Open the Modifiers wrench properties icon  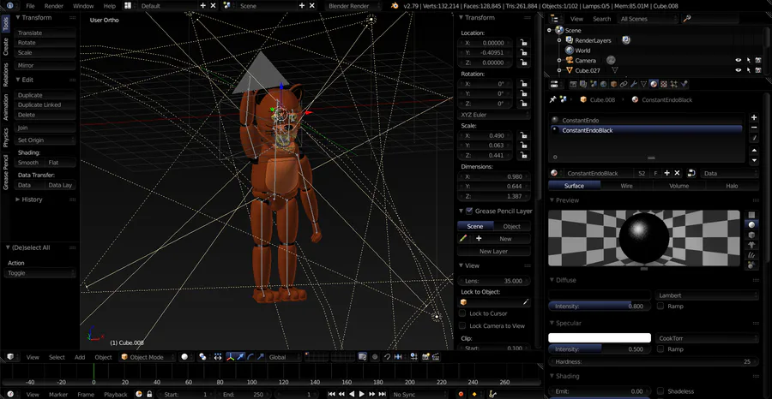click(x=634, y=85)
